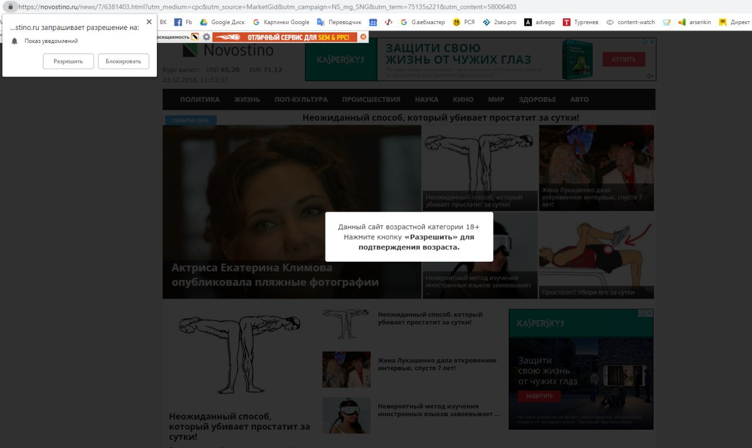Open the red code-brackets bookmark icon
The image size is (752, 448).
coord(388,22)
